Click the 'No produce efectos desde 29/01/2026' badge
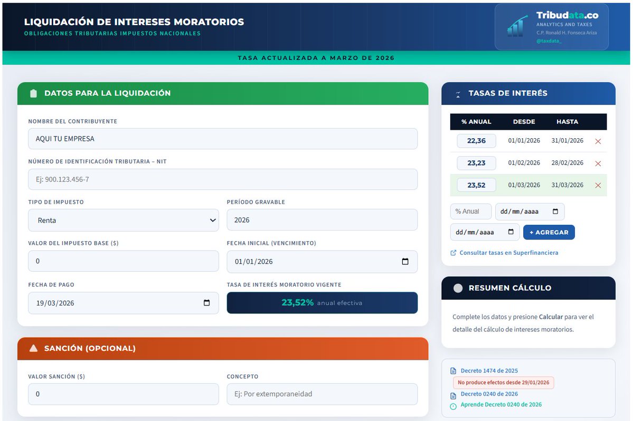Image resolution: width=633 pixels, height=421 pixels. coord(504,382)
